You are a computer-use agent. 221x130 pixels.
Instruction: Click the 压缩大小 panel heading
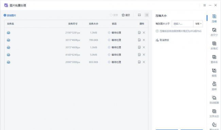(x=161, y=16)
